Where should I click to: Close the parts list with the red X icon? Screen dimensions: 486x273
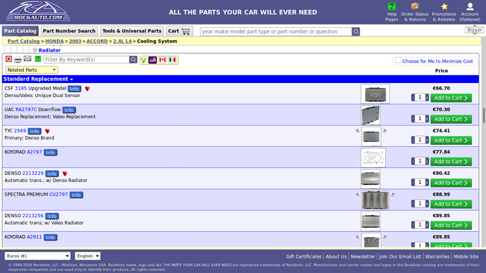[x=9, y=59]
